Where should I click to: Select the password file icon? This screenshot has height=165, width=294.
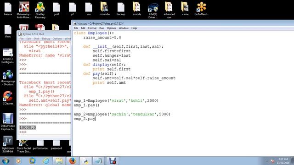tap(56, 145)
